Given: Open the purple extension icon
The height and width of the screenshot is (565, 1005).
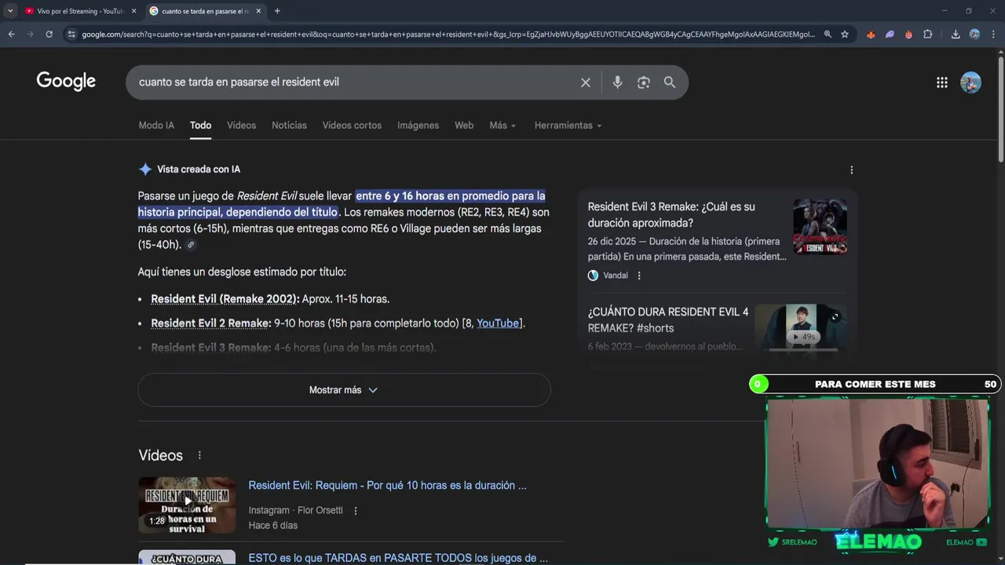Looking at the screenshot, I should (x=890, y=35).
